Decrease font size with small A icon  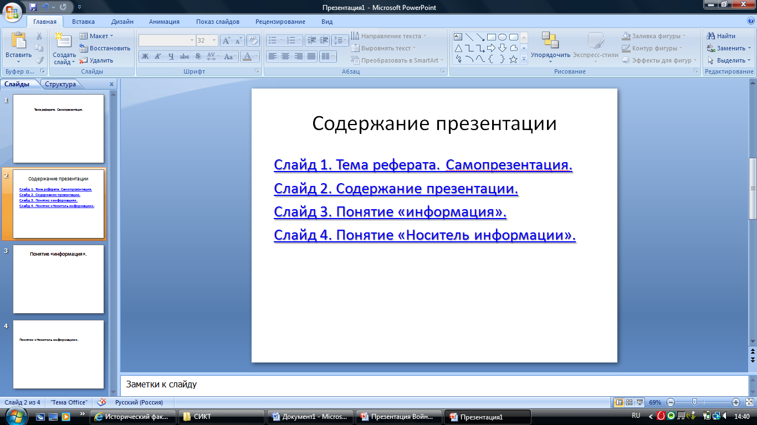pos(238,40)
